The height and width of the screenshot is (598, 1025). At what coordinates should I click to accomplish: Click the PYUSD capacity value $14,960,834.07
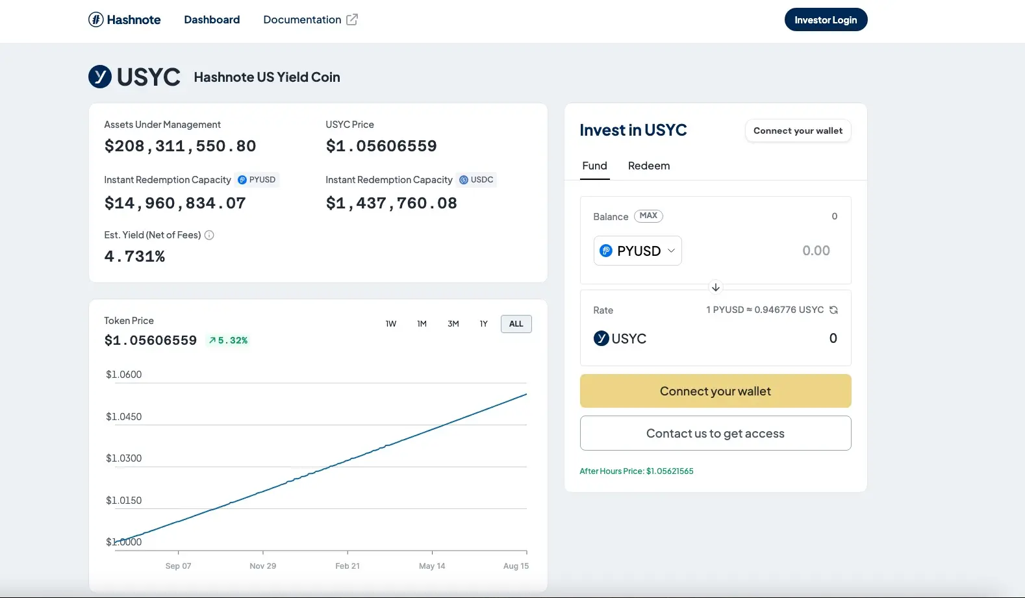[175, 203]
